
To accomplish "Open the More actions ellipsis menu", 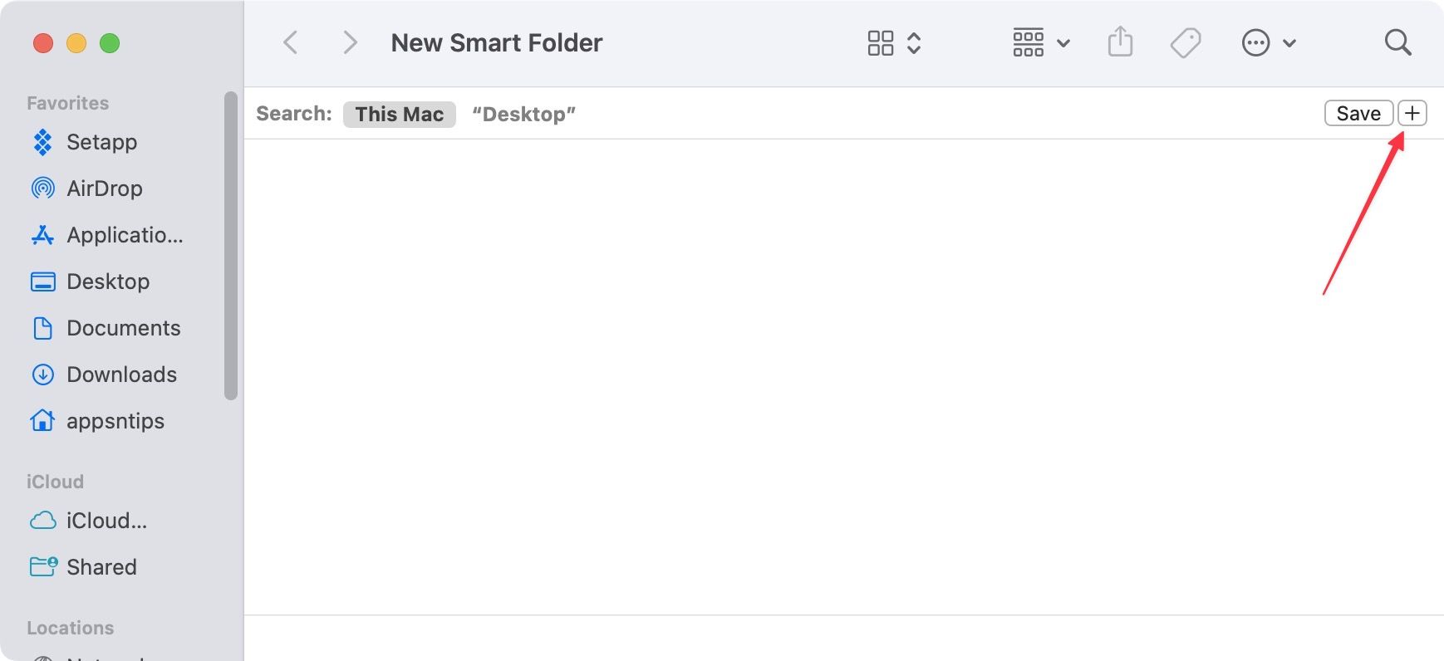I will pyautogui.click(x=1268, y=42).
